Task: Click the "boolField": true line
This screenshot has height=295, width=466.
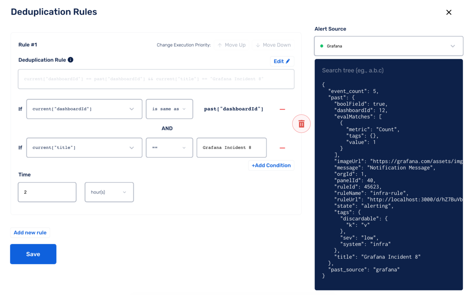Action: click(361, 104)
